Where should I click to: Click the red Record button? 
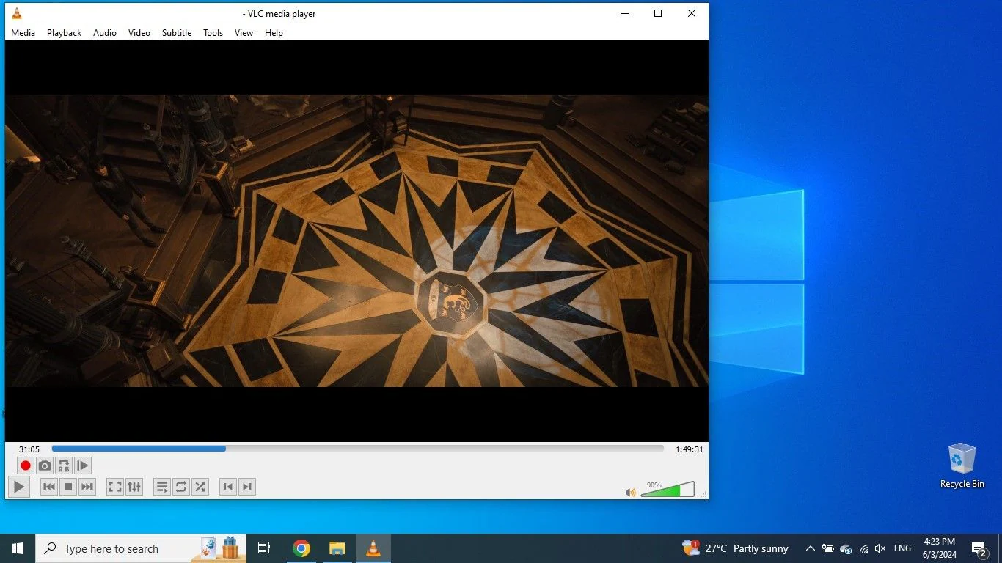[x=26, y=466]
